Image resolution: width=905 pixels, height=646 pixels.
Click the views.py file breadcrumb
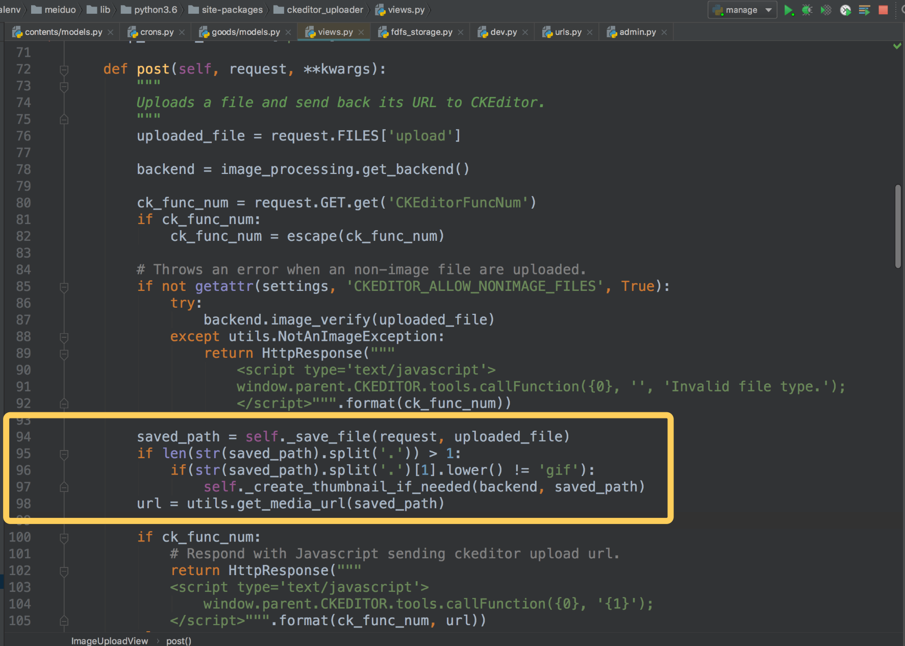tap(400, 10)
